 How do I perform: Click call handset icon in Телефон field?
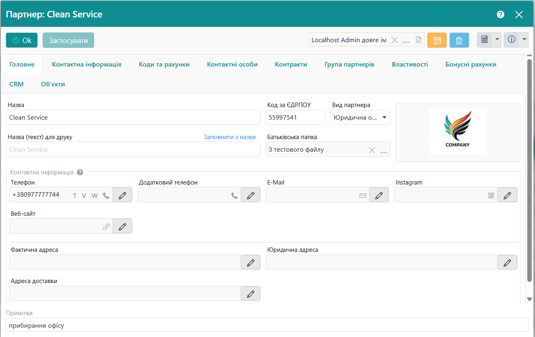[x=106, y=195]
